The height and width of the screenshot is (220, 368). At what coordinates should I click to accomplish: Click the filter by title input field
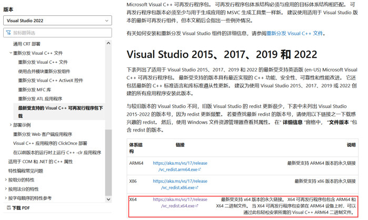point(57,33)
